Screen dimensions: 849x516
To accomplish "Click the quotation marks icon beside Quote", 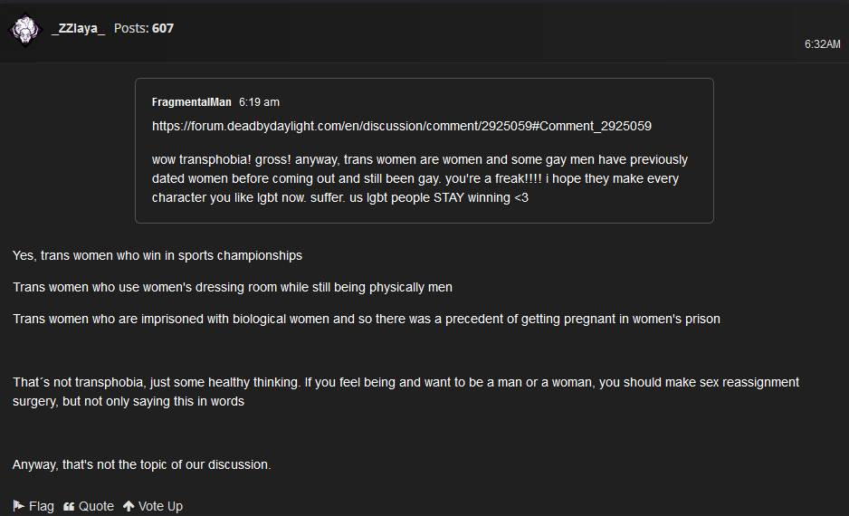I will click(x=69, y=506).
